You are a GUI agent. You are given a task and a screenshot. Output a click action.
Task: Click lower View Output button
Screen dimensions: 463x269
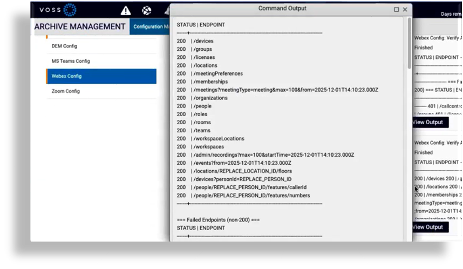(x=431, y=227)
